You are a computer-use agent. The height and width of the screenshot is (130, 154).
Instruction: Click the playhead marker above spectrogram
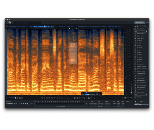(69, 29)
